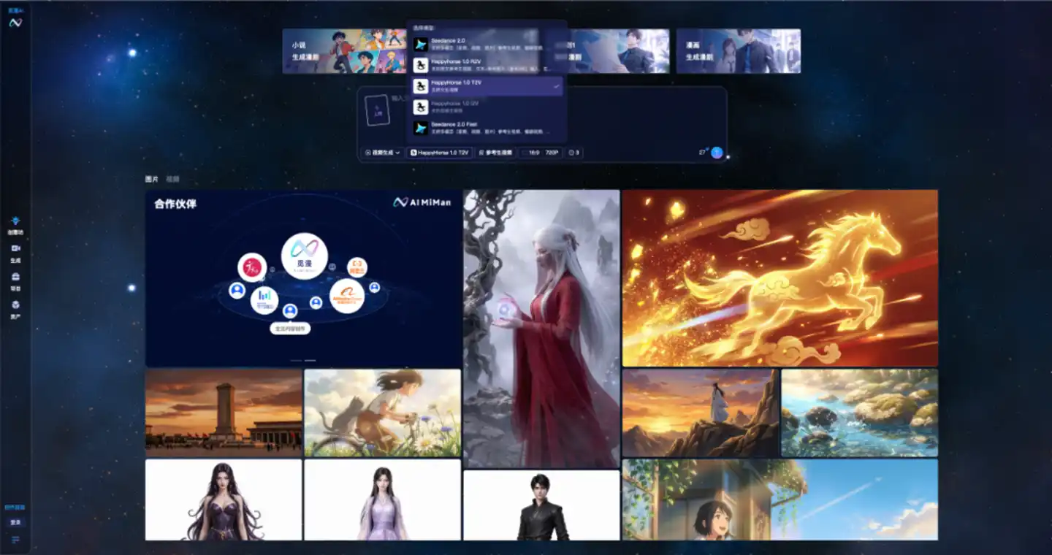
Task: Open the HappyHorse 1.0 T2V model selector
Action: 440,153
